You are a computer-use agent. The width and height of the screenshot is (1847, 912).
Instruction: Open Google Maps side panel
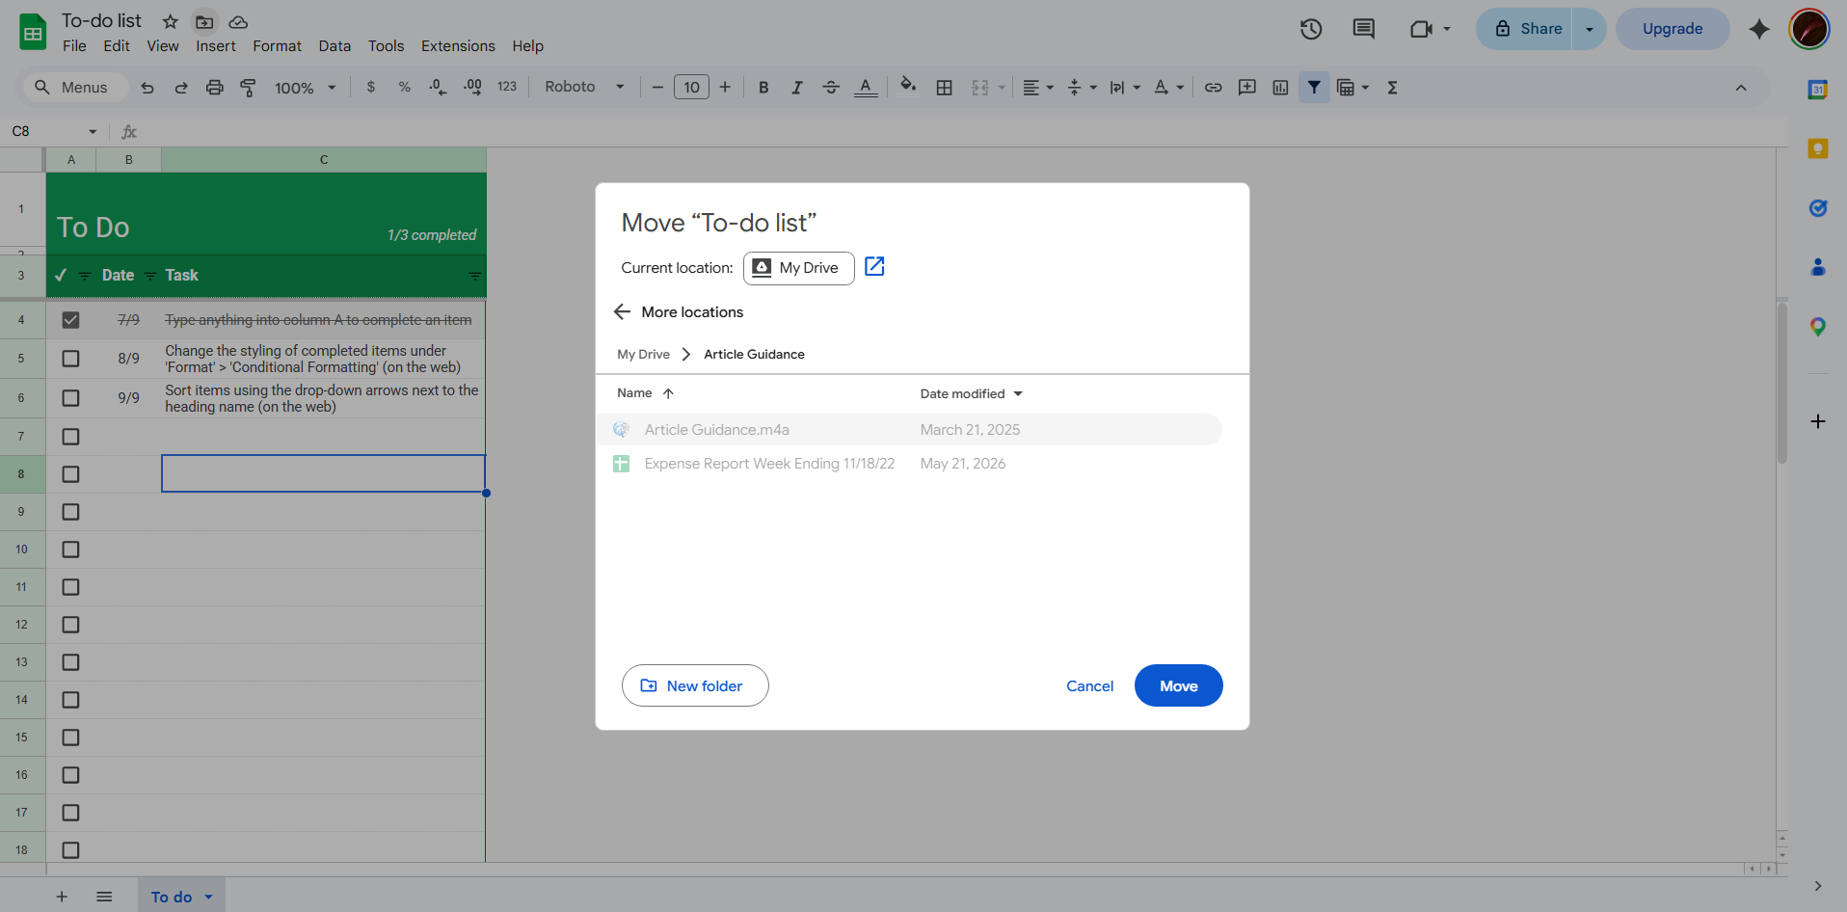[1818, 327]
